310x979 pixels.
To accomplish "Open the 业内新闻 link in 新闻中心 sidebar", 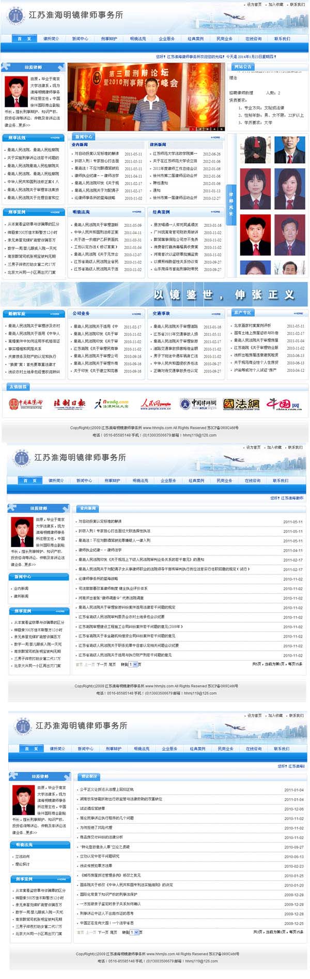I will pos(21,588).
